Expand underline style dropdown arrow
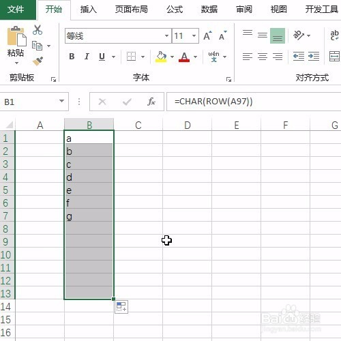 tap(113, 57)
